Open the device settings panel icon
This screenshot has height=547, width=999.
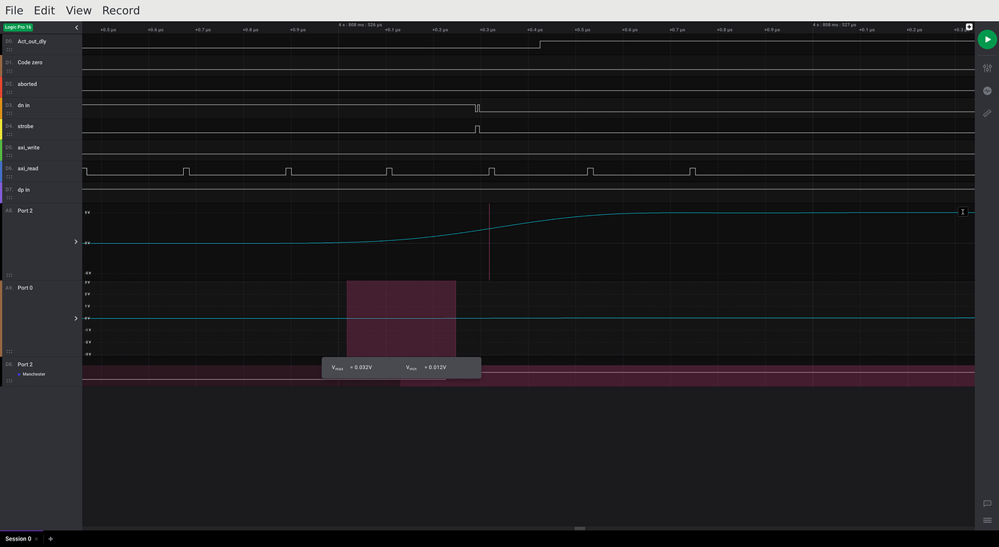click(987, 67)
